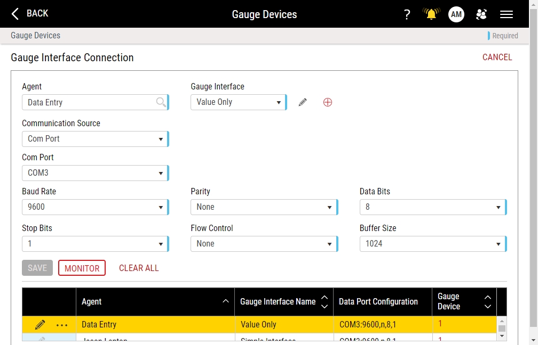
Task: Add a new gauge interface with plus icon
Action: 327,102
